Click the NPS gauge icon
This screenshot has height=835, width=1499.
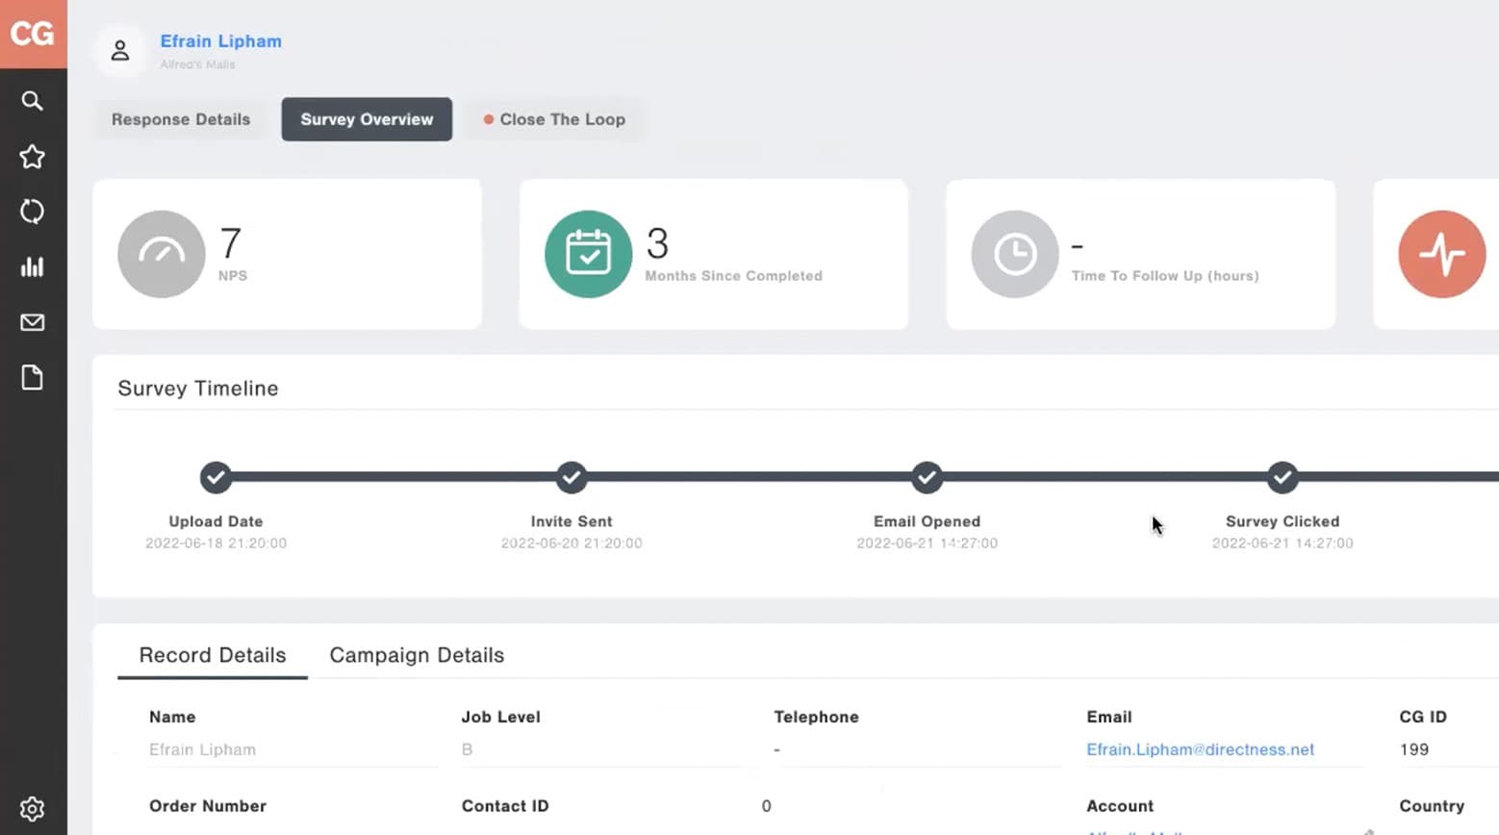161,253
